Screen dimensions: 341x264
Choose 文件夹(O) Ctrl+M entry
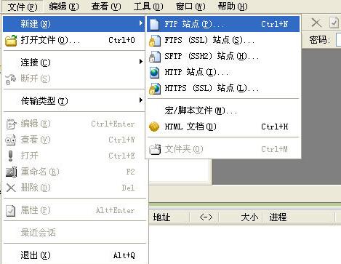click(x=223, y=149)
